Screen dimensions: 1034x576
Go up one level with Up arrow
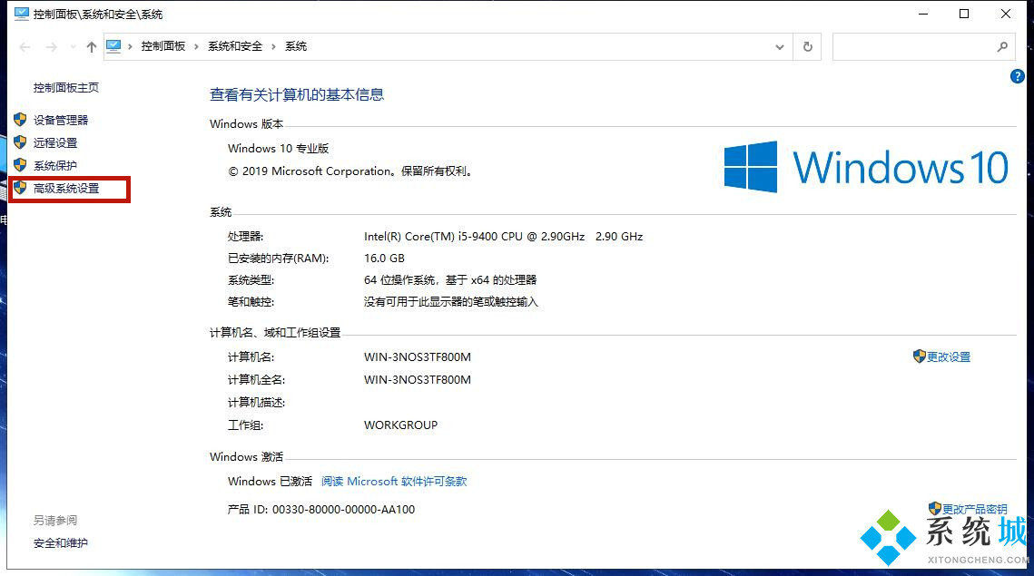pyautogui.click(x=92, y=47)
